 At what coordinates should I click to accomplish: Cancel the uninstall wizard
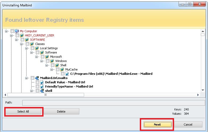188,125
